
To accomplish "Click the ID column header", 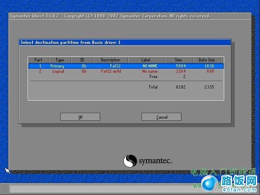I will [x=82, y=60].
